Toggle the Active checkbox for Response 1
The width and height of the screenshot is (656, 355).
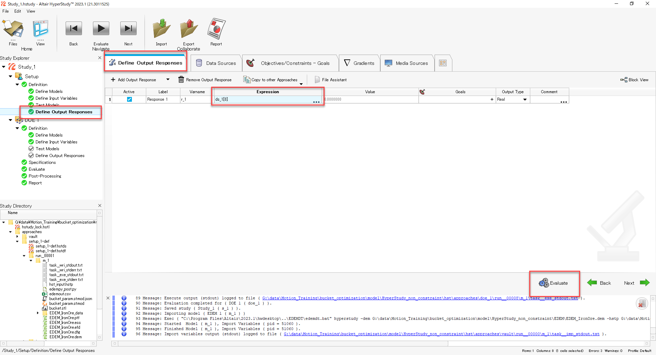click(x=129, y=99)
